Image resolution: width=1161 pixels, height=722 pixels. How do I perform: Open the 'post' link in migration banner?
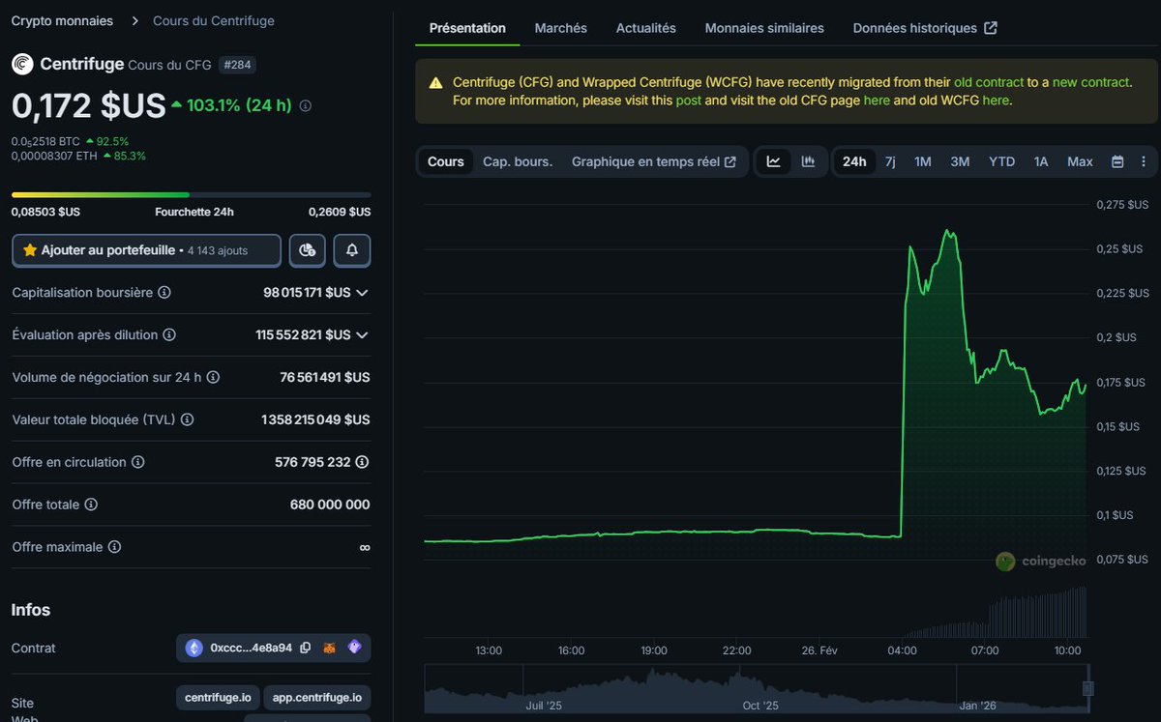pyautogui.click(x=689, y=100)
